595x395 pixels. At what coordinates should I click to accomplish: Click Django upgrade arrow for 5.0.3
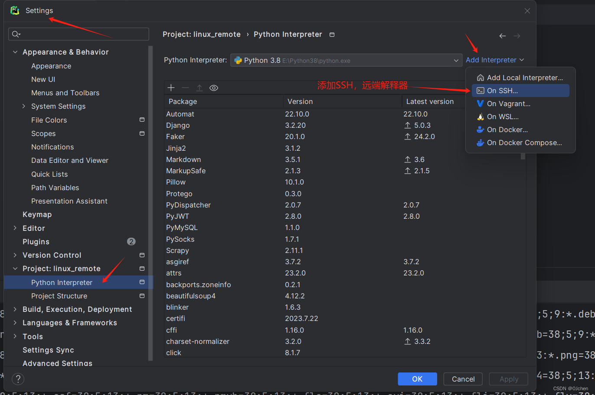point(408,125)
